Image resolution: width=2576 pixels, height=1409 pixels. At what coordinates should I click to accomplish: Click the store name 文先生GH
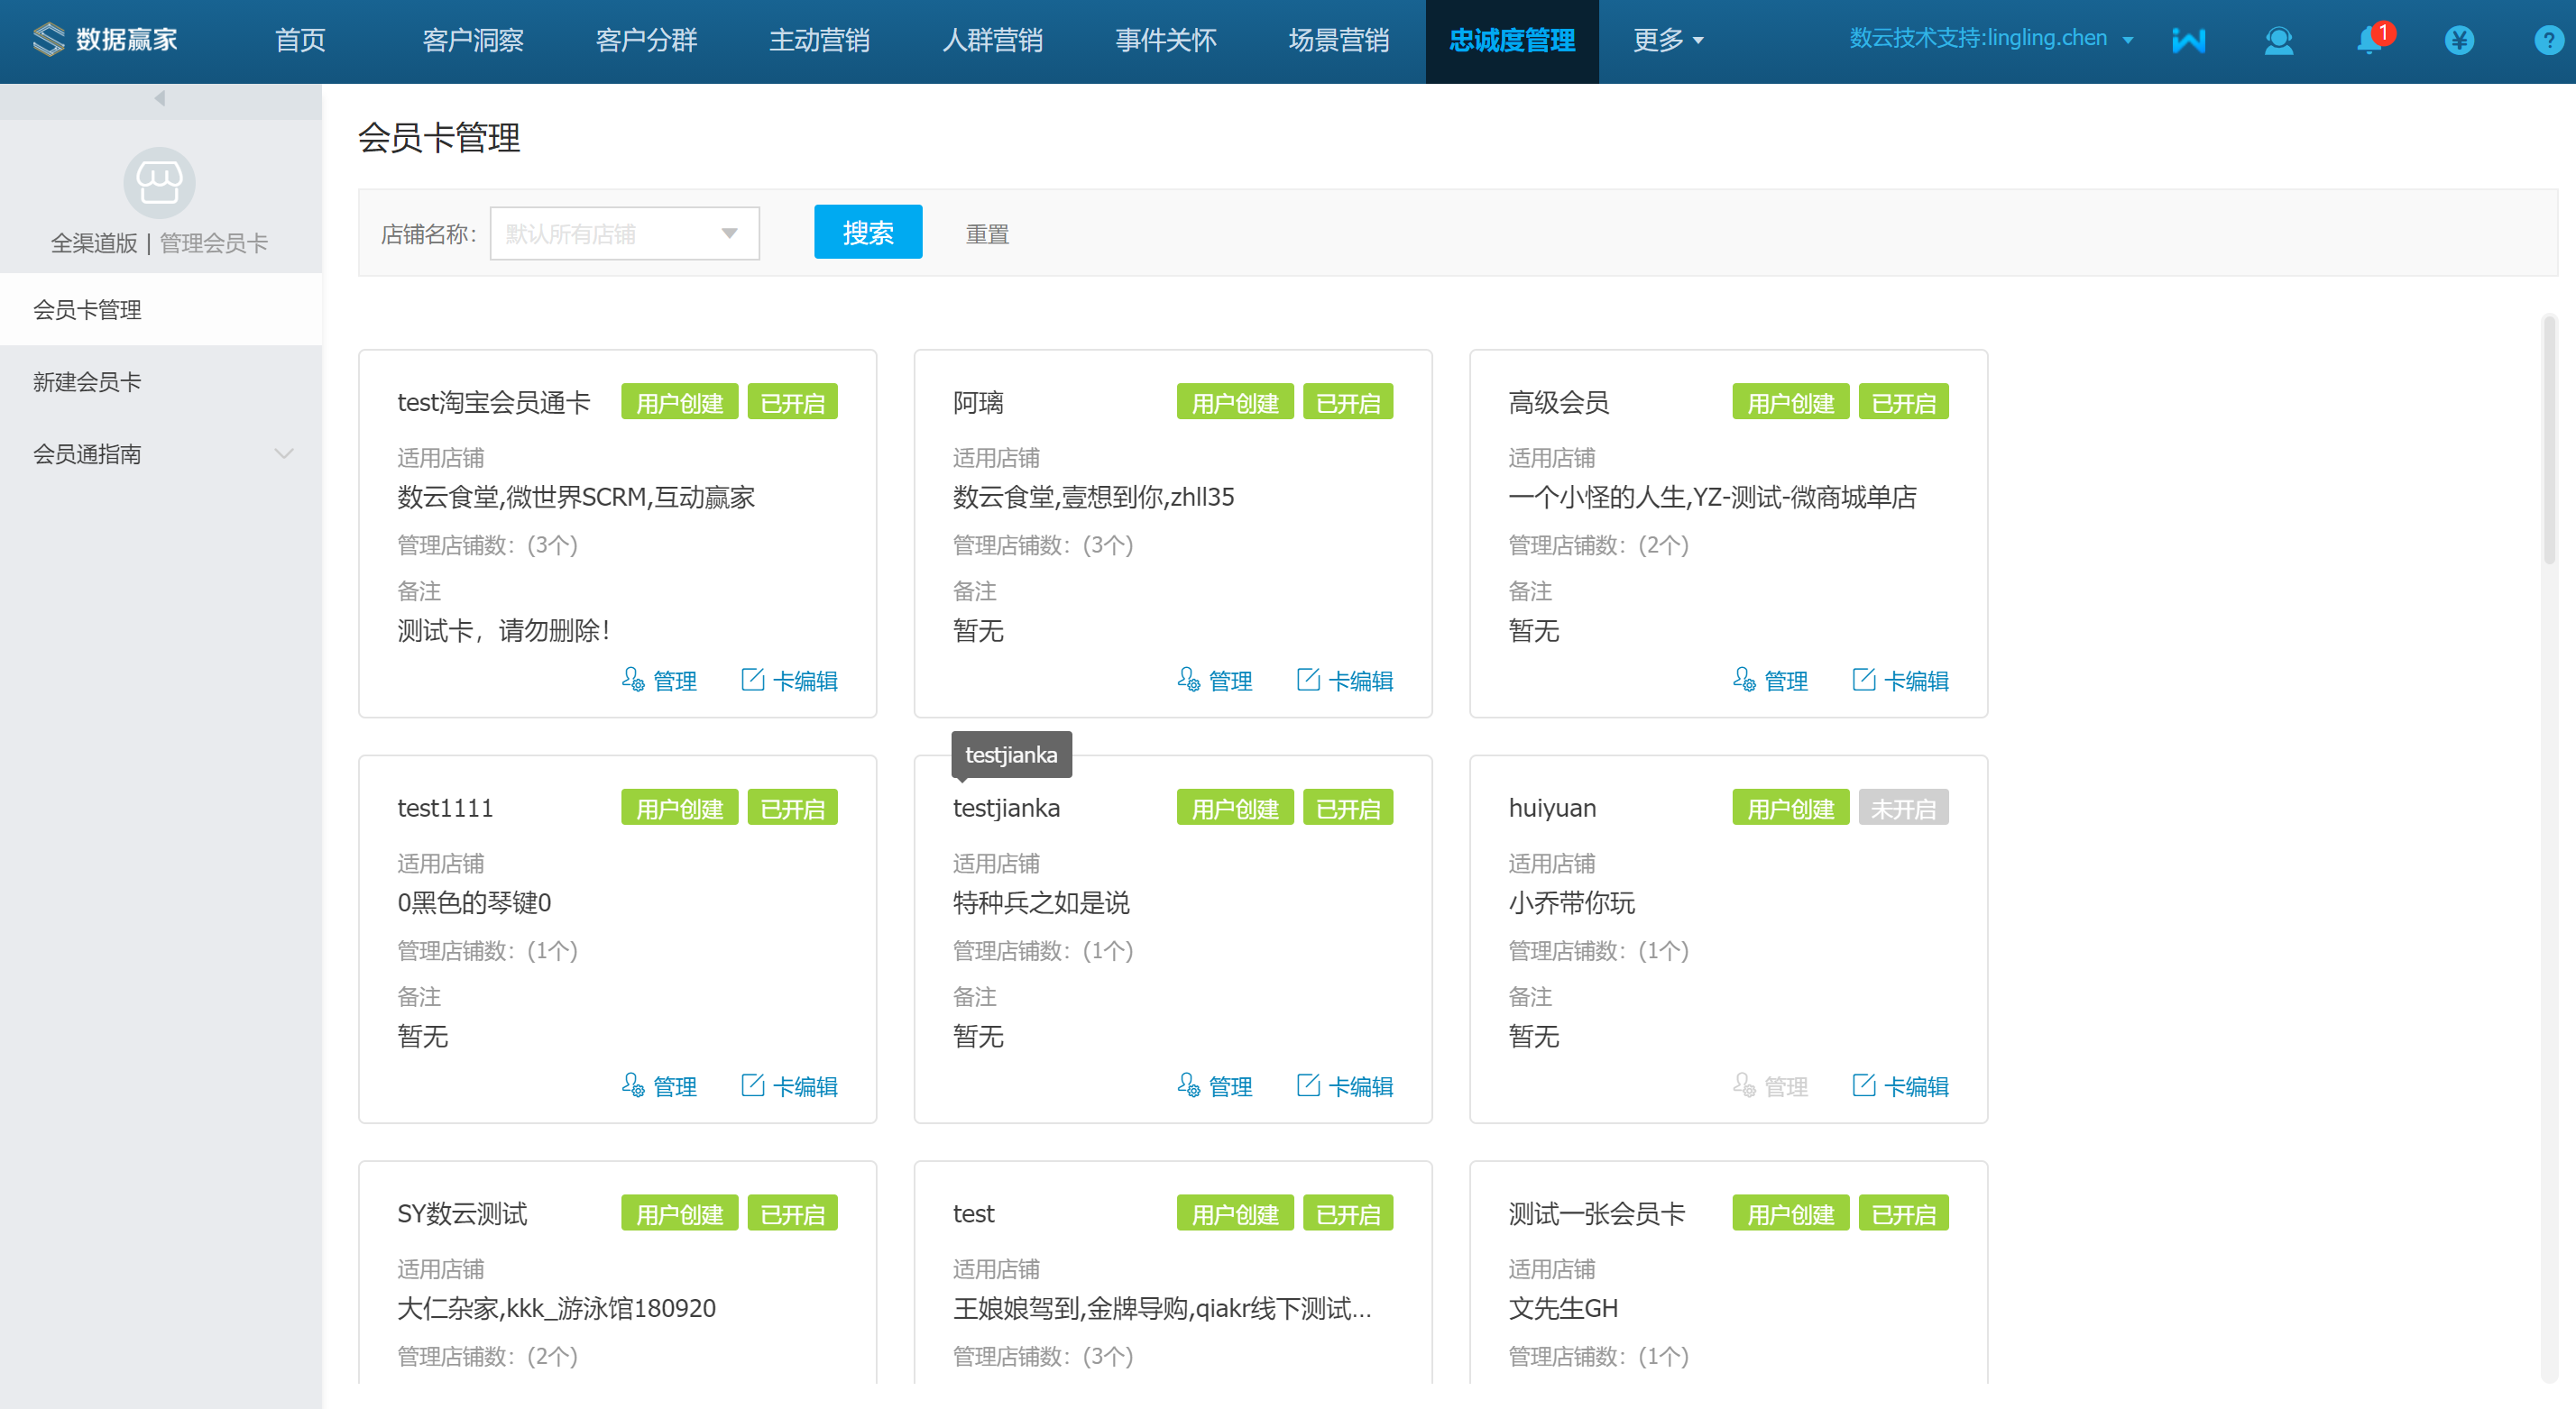pos(1563,1308)
